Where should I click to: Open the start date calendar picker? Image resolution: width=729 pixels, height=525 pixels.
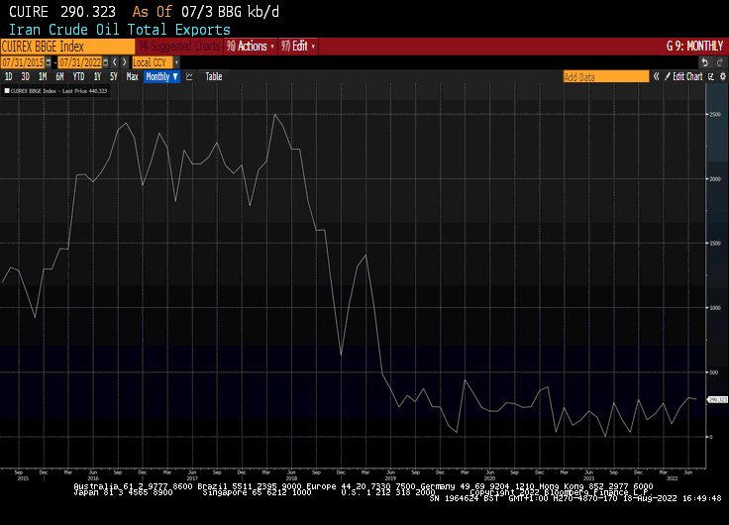tap(49, 62)
